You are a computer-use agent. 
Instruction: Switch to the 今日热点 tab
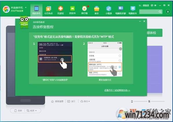[48, 10]
